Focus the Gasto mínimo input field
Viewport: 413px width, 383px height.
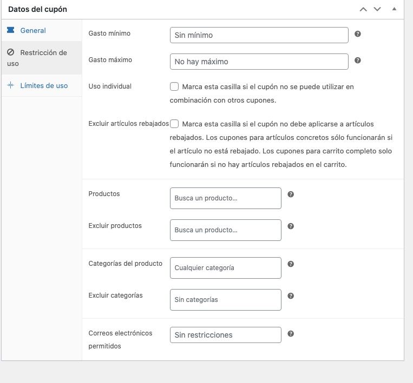259,35
